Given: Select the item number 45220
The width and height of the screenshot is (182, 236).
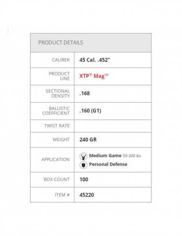Looking at the screenshot, I should pyautogui.click(x=86, y=195).
